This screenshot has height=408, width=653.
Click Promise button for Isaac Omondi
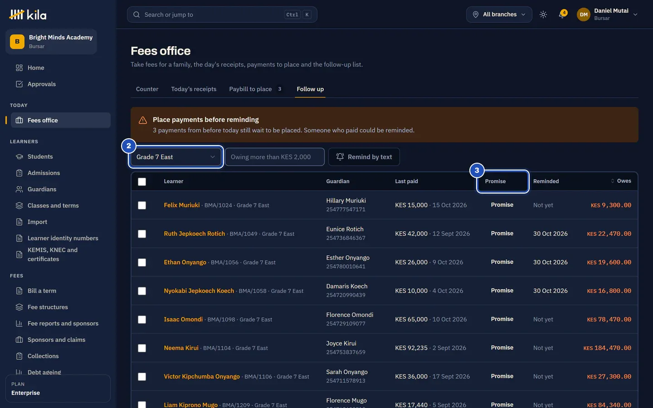coord(502,319)
